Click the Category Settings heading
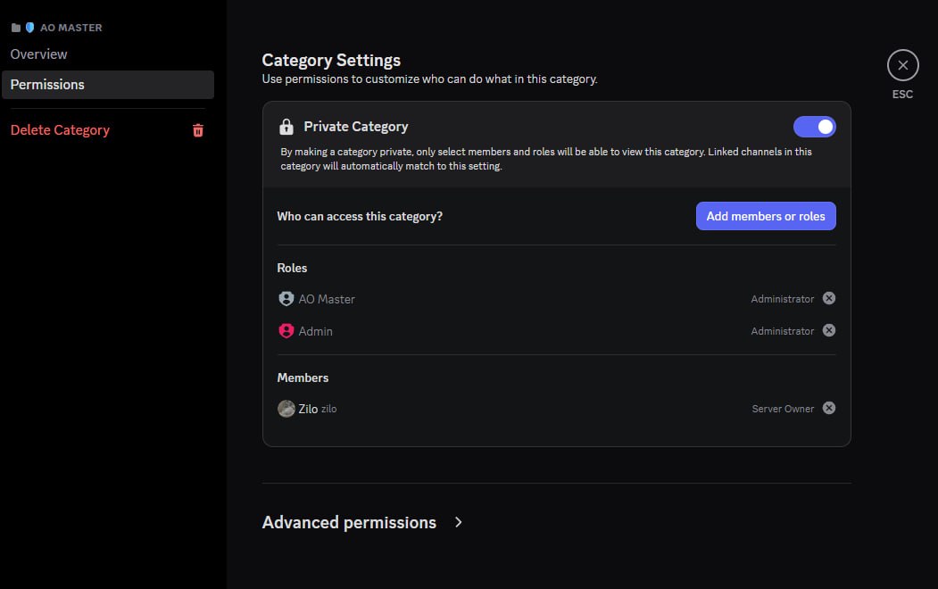The image size is (938, 589). (x=331, y=61)
